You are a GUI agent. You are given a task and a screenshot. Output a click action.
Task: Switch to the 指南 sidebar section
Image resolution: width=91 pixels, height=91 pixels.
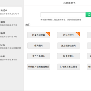point(11,24)
